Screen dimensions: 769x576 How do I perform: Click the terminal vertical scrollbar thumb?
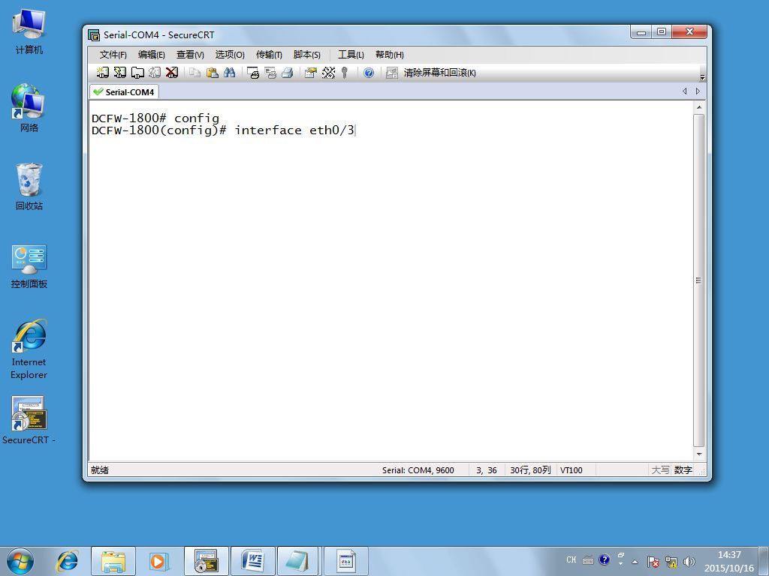click(x=699, y=280)
